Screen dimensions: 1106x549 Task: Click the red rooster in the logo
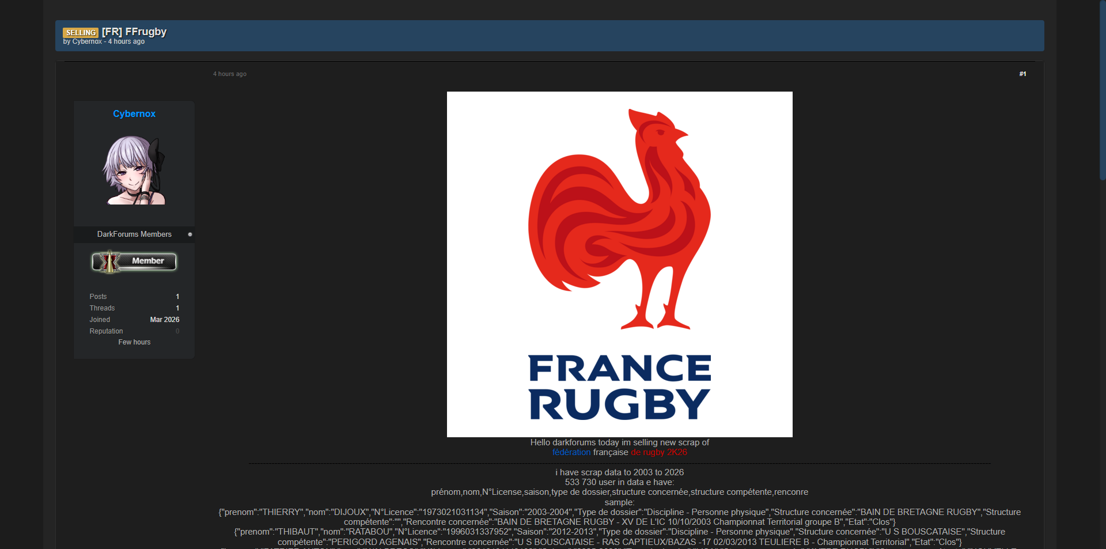point(619,219)
